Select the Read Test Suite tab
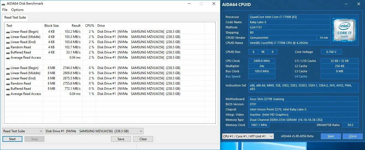Screen dimensions: 365x150 tap(15, 17)
